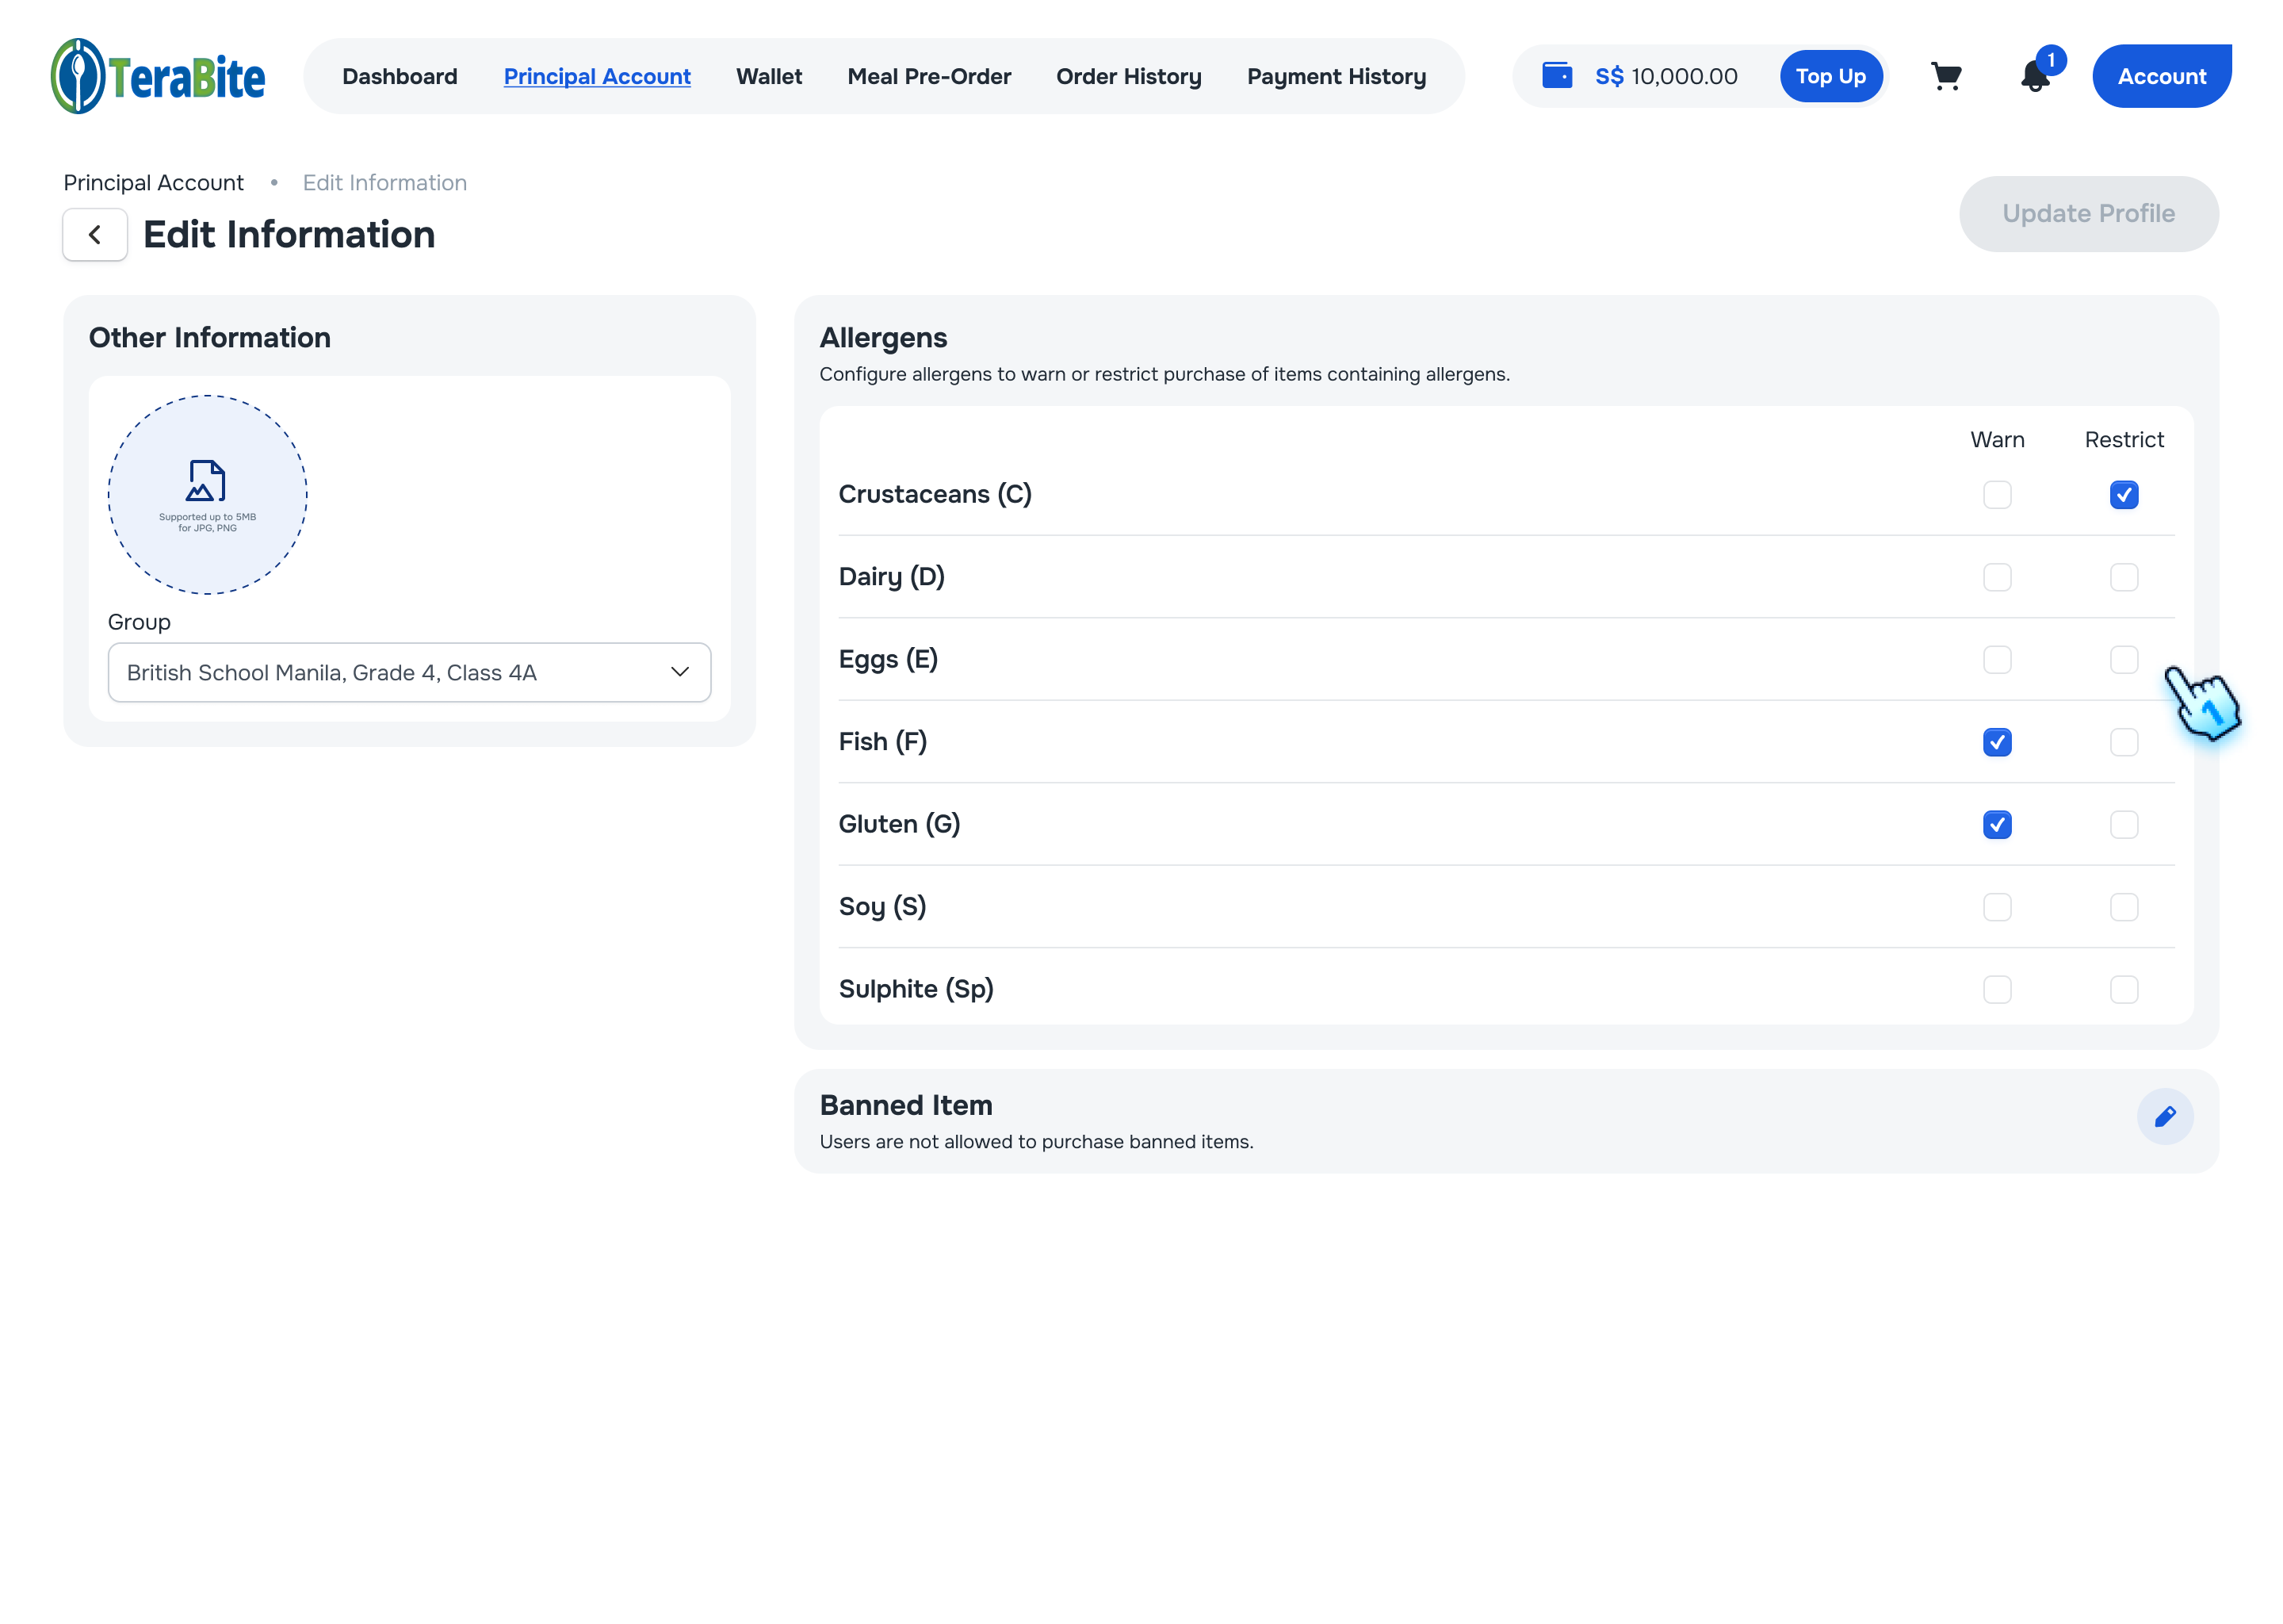The height and width of the screenshot is (1624, 2283).
Task: Click the Principal Account breadcrumb link
Action: tap(154, 182)
